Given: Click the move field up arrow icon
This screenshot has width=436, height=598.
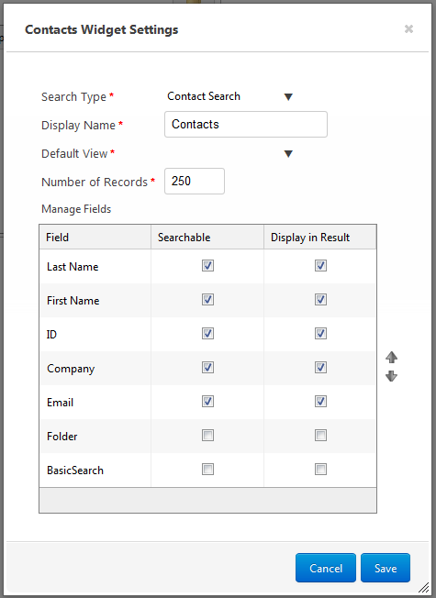Looking at the screenshot, I should 391,357.
